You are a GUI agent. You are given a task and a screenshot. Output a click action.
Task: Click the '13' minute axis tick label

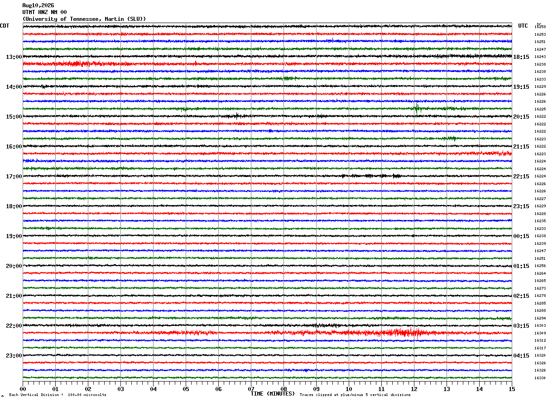pos(447,389)
